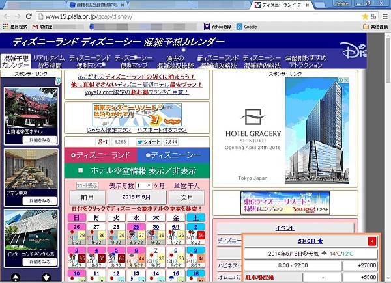Click the Yahoo トラベル Disney resort banner
Image resolution: width=391 pixels, height=283 pixels.
(285, 203)
